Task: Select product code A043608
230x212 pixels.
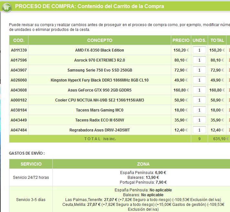Action: click(19, 90)
